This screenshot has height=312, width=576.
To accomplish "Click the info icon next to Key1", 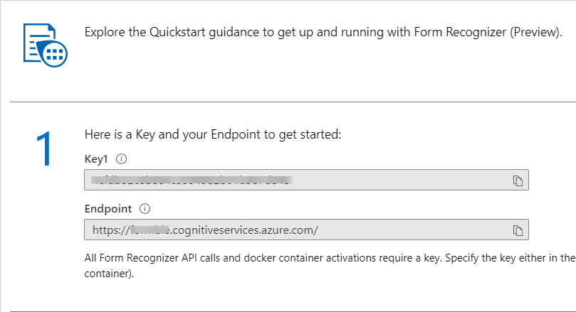I will (x=121, y=159).
